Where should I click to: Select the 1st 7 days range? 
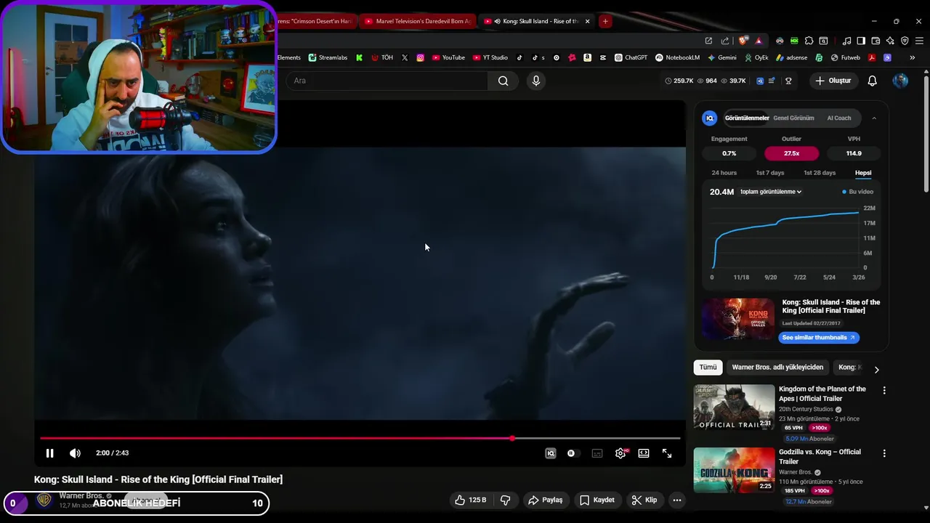pos(770,173)
